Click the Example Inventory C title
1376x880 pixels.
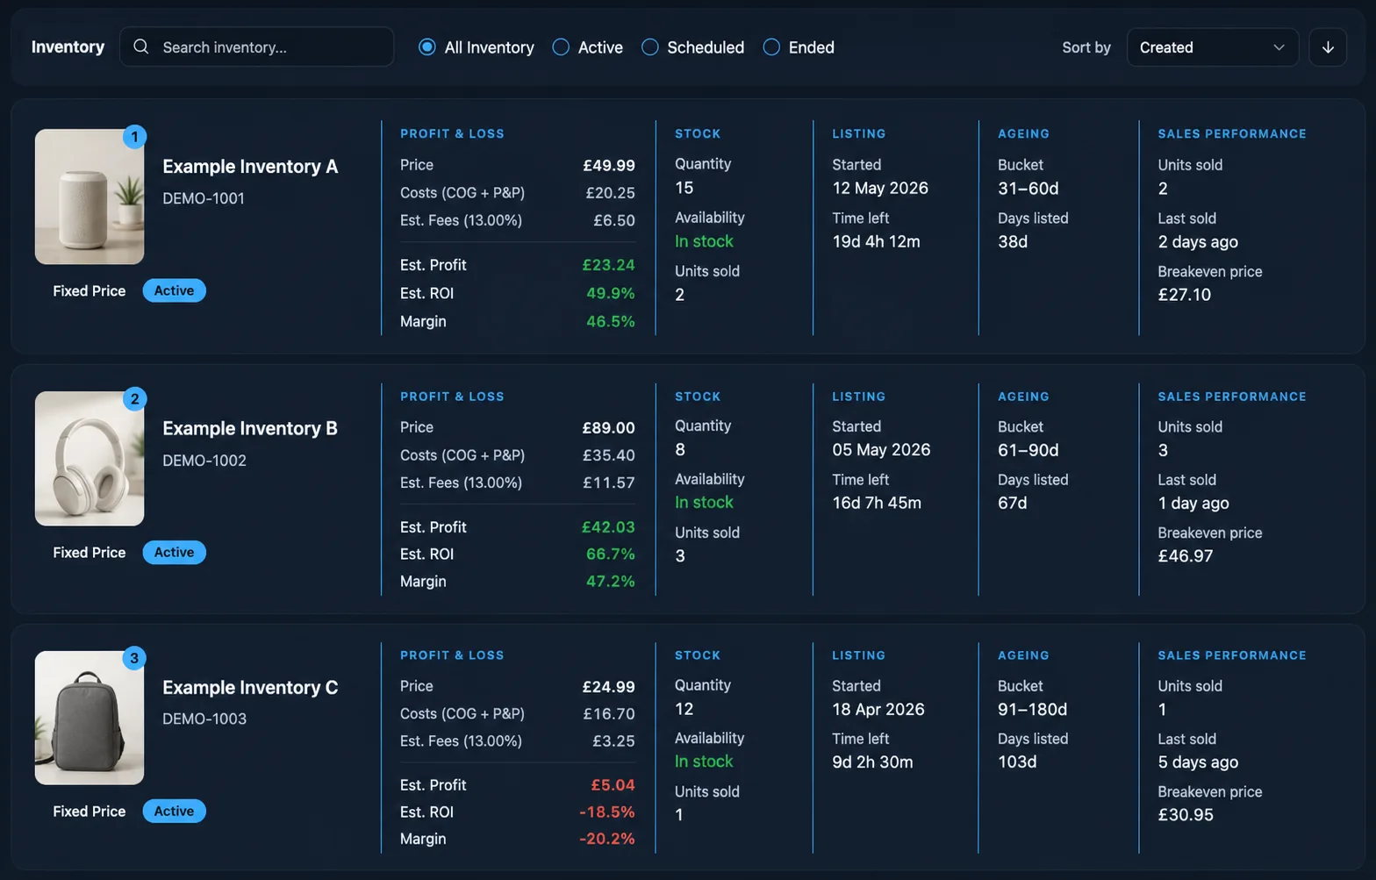(250, 687)
